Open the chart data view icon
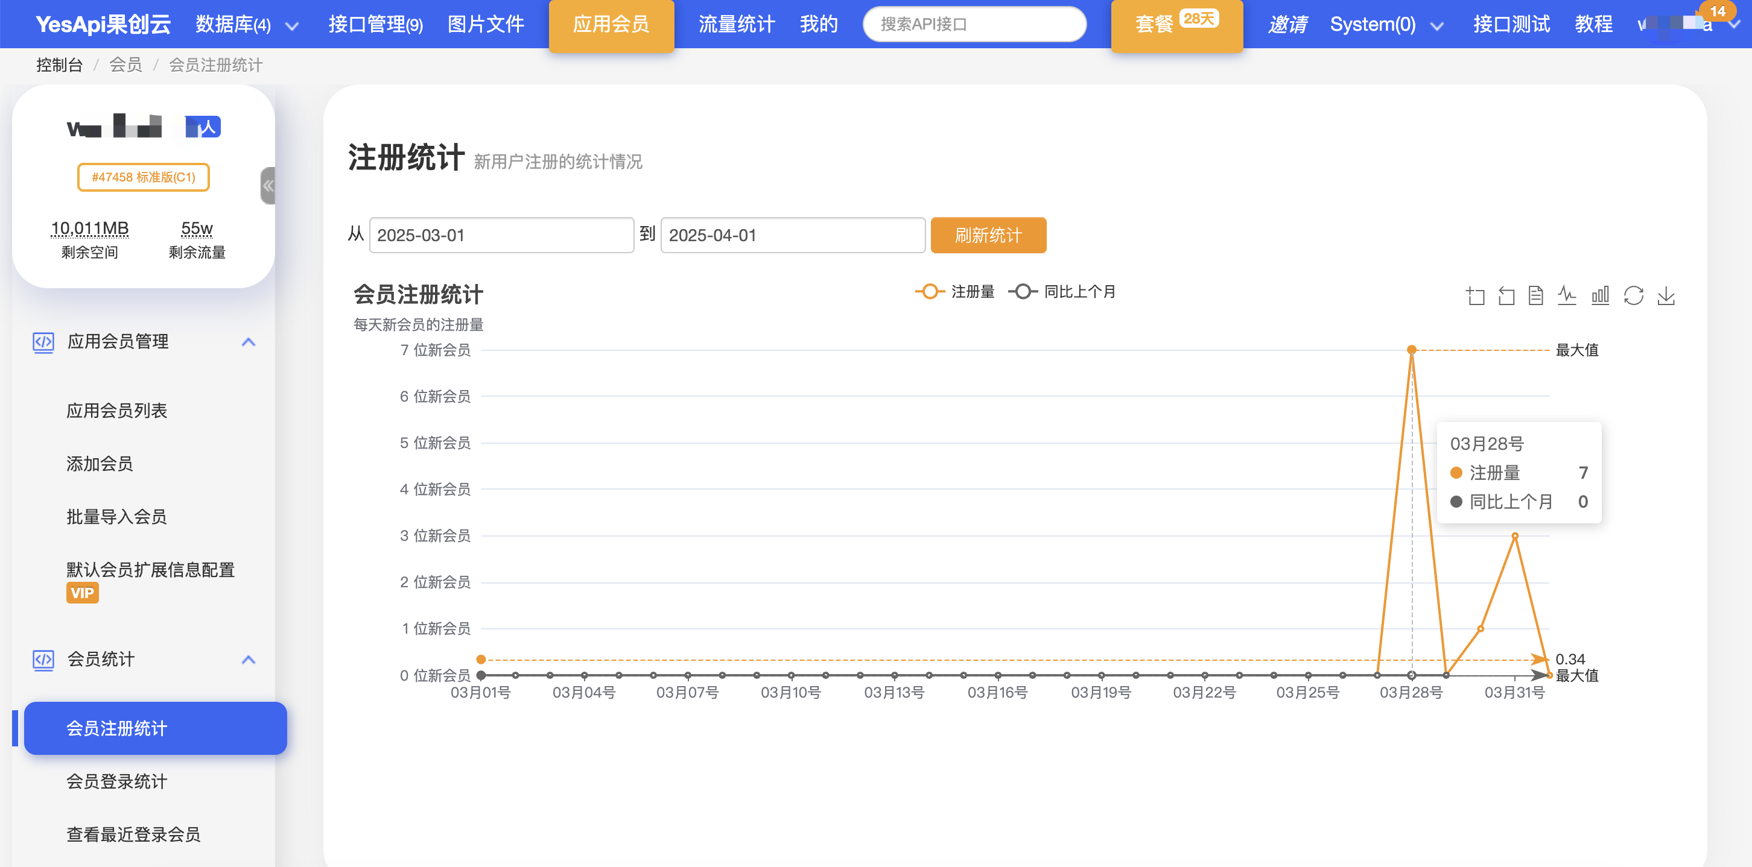The height and width of the screenshot is (867, 1752). coord(1536,295)
